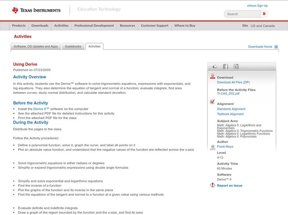Click Math: Algebra II: Trigonometric Functions

(245, 131)
